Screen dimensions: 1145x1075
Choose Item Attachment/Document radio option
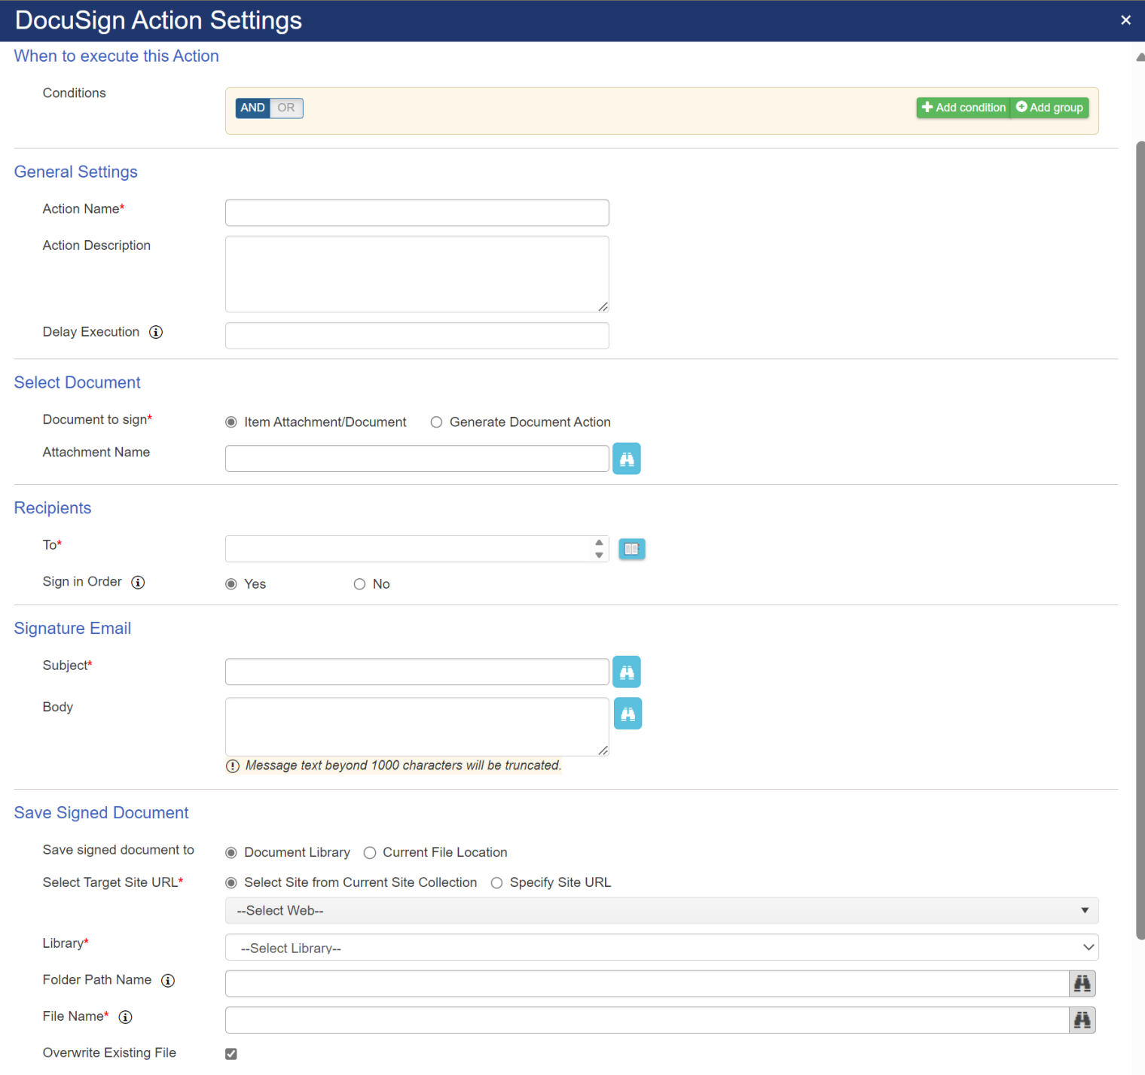coord(231,422)
